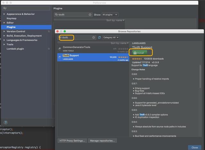Image resolution: width=205 pixels, height=150 pixels.
Task: Open the help question mark icon
Action: [5, 122]
